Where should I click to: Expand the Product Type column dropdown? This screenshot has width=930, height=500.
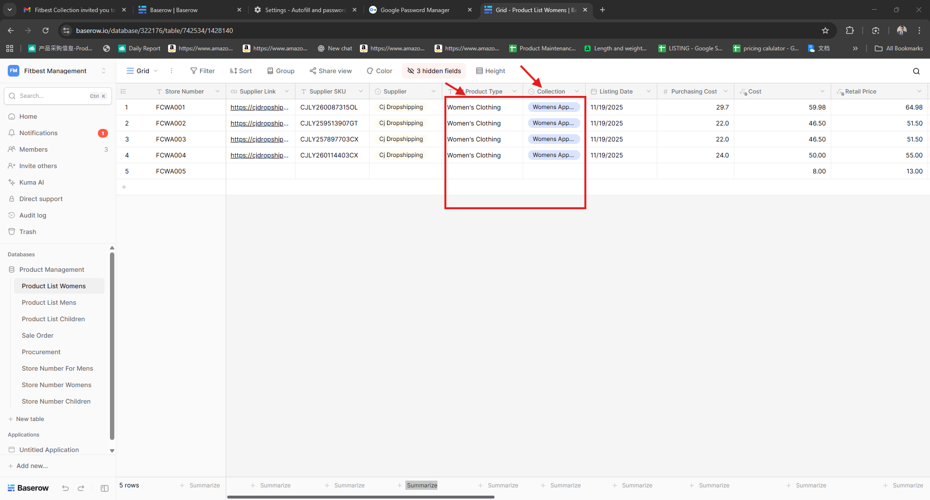[x=514, y=92]
